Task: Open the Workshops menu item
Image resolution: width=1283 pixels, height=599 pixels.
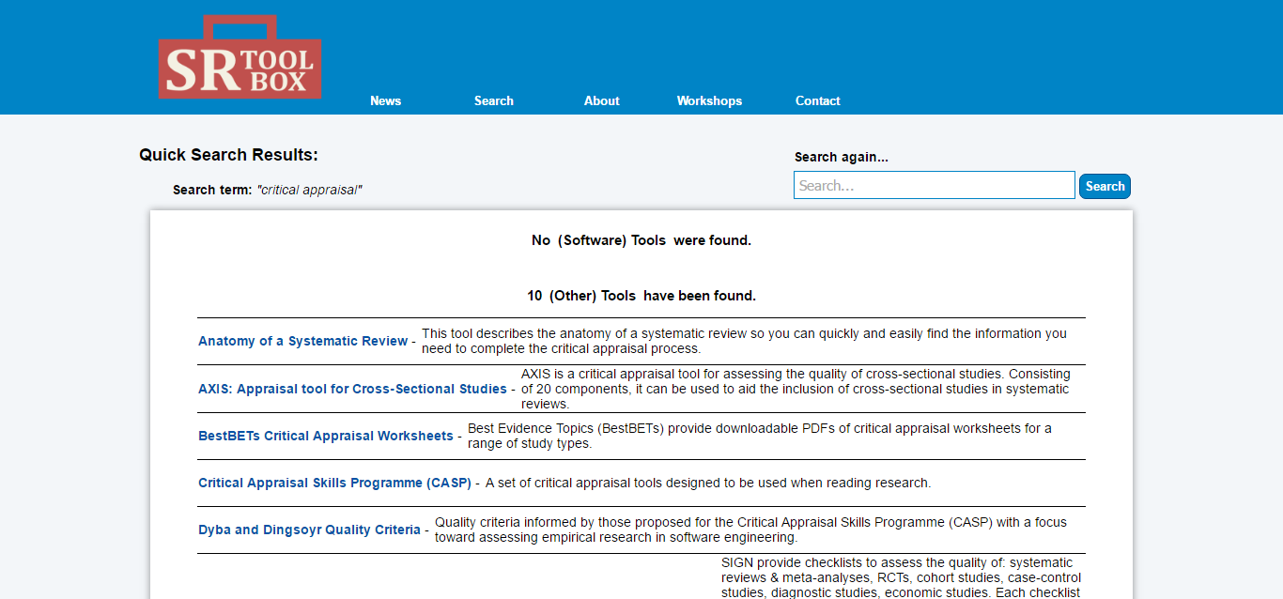Action: [x=709, y=100]
